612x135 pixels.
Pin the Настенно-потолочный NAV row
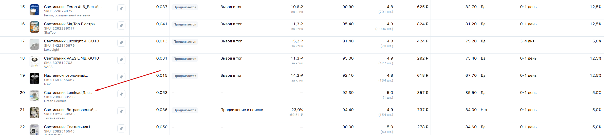pyautogui.click(x=121, y=77)
